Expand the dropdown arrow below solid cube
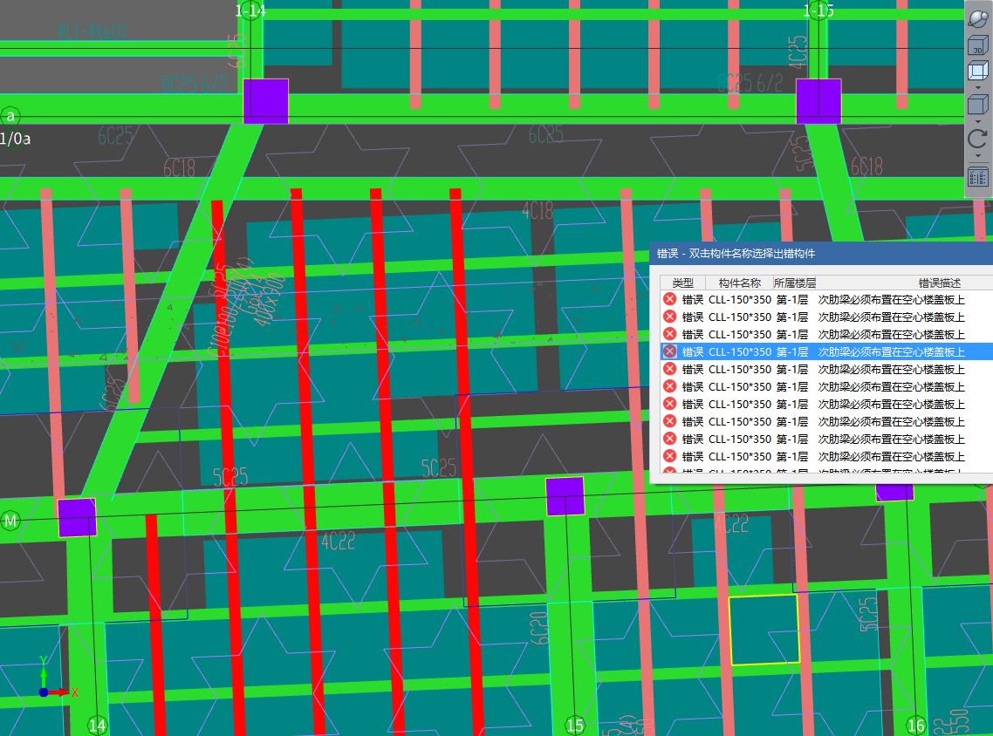Screen dimensions: 993x736 977,121
